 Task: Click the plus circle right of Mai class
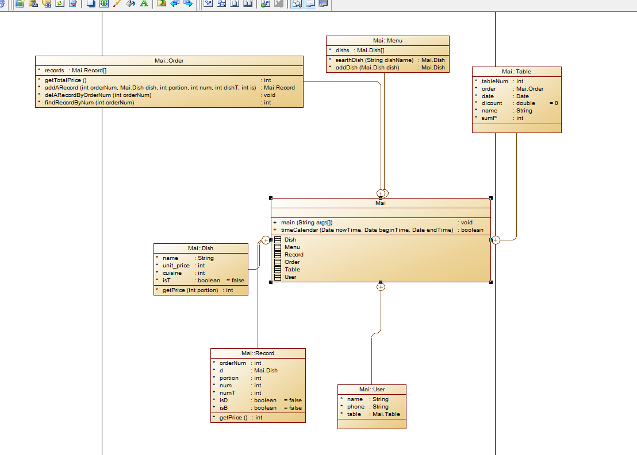[496, 240]
